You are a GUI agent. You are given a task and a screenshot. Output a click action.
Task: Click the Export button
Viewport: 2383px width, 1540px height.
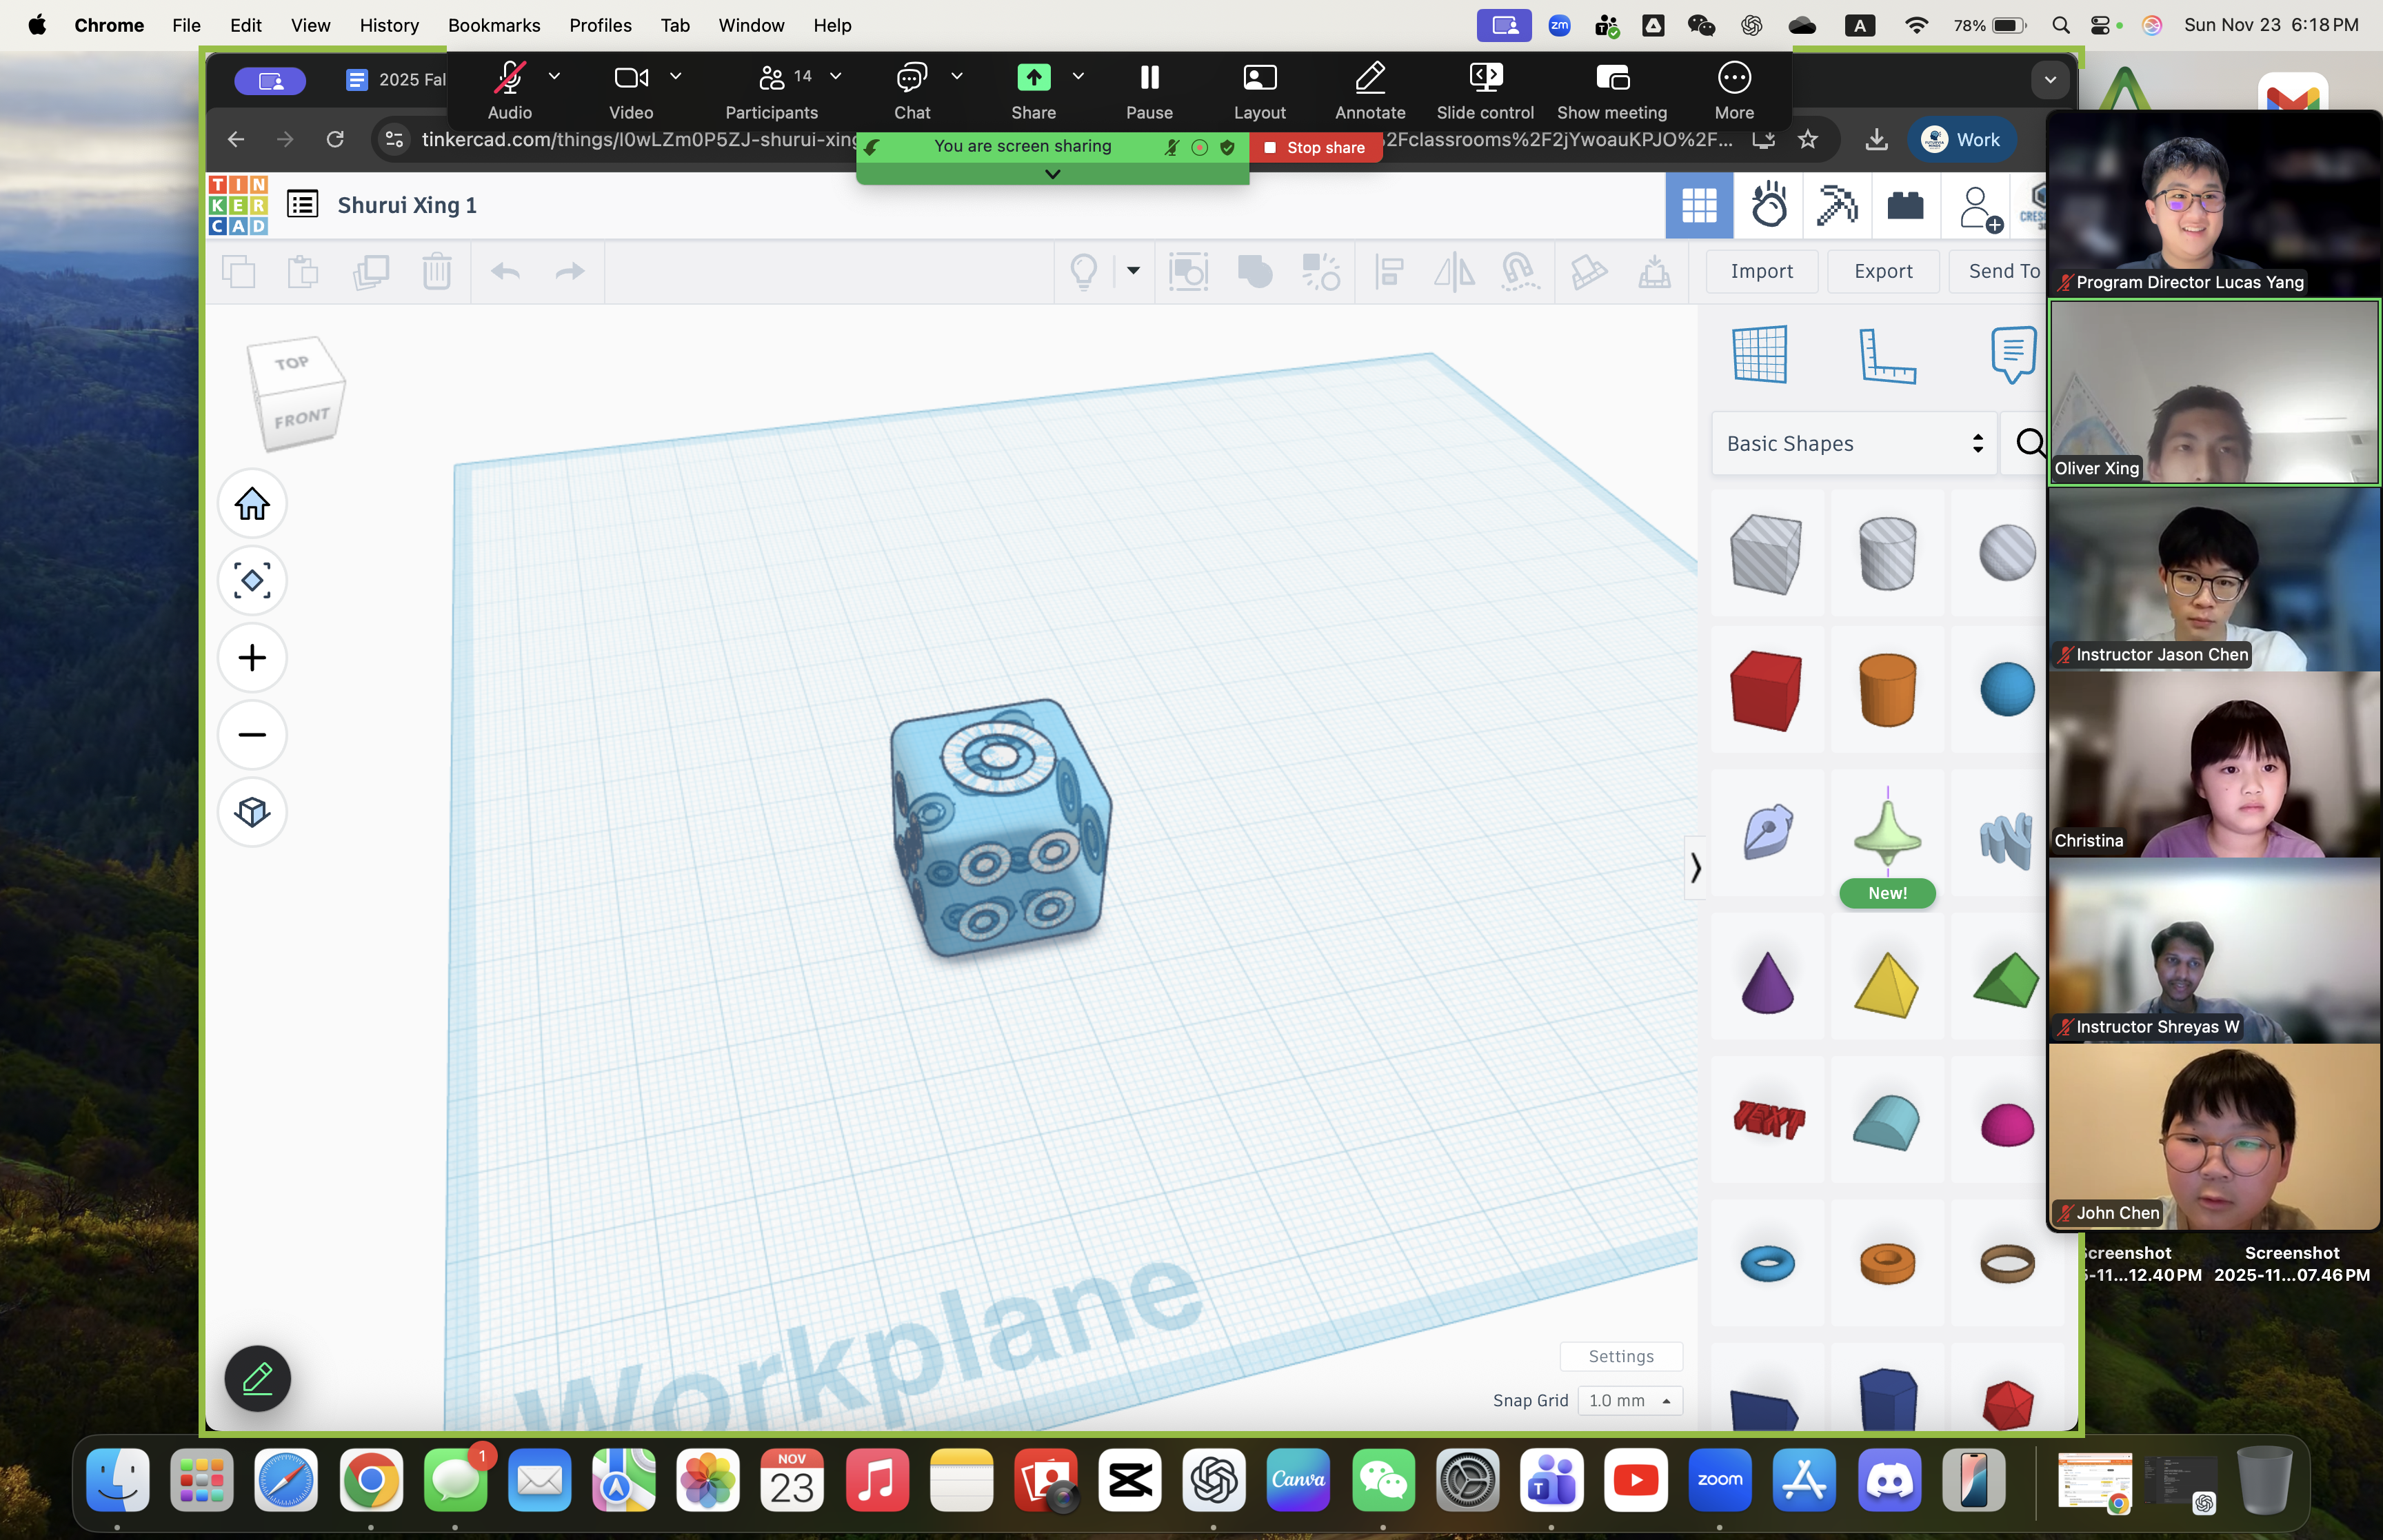1882,271
